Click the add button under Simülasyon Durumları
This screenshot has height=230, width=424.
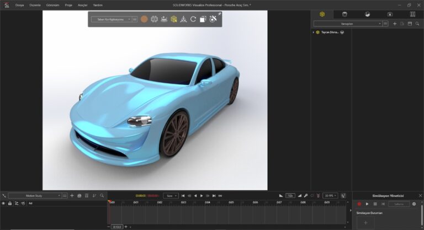(365, 222)
